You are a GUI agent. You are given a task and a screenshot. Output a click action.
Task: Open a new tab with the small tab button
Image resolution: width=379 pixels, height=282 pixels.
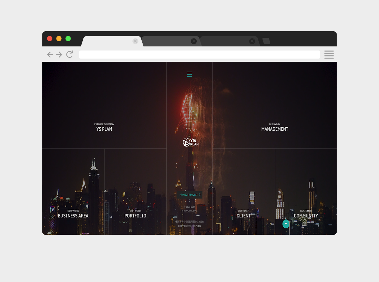[x=266, y=41]
